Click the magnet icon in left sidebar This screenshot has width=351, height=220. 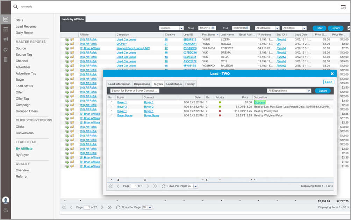pos(5,50)
